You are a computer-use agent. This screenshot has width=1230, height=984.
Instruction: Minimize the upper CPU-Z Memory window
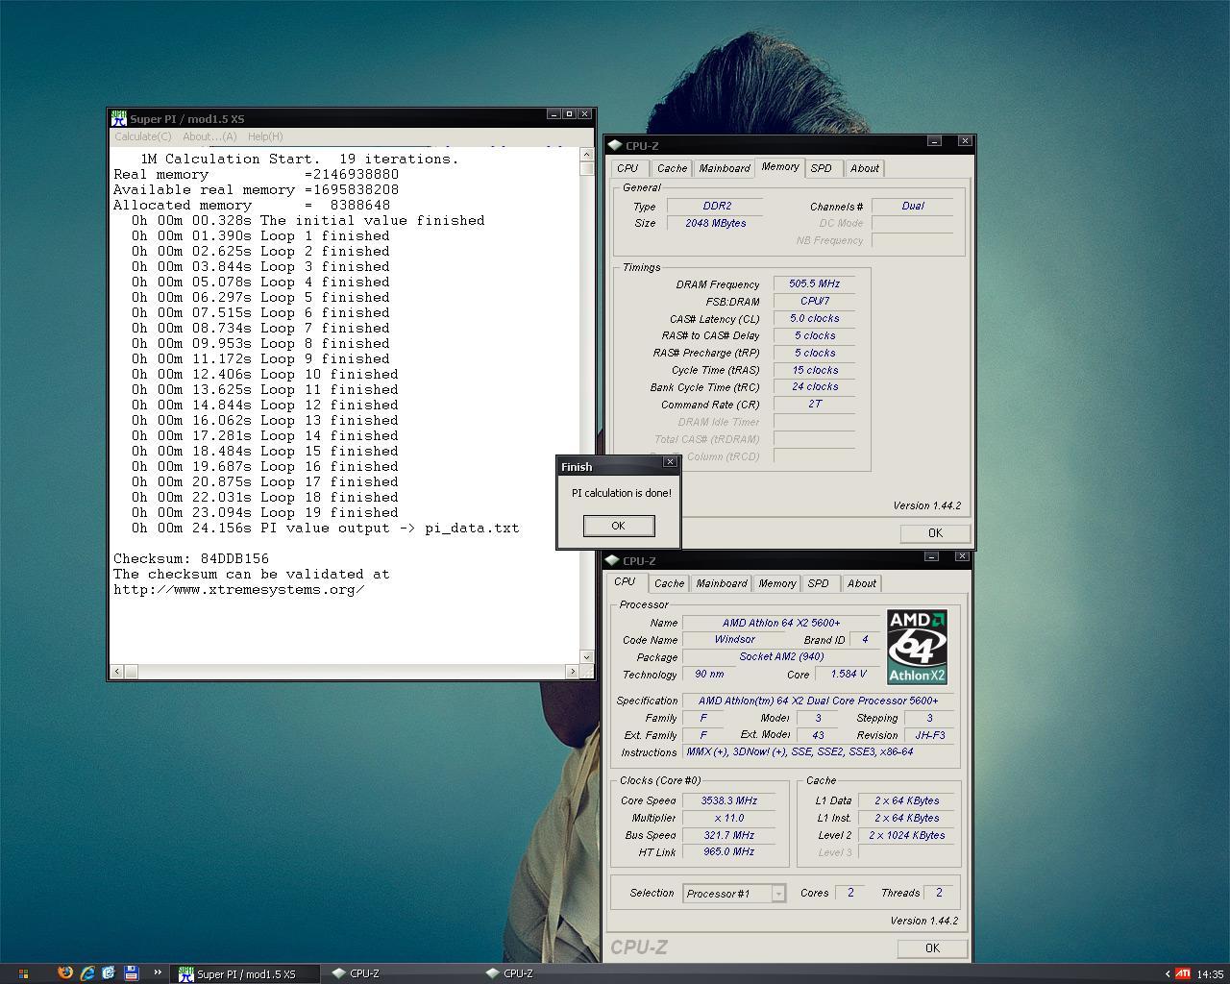click(934, 141)
